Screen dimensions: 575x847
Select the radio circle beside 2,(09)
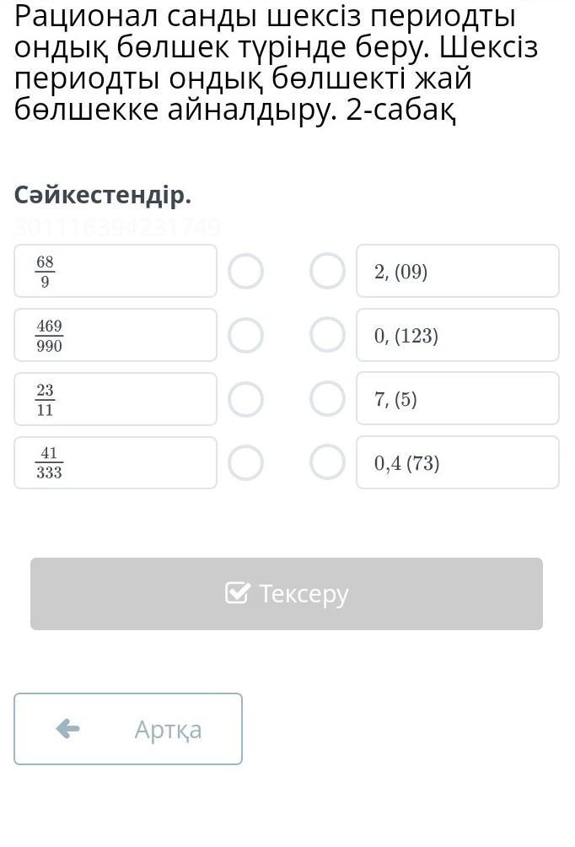click(327, 272)
